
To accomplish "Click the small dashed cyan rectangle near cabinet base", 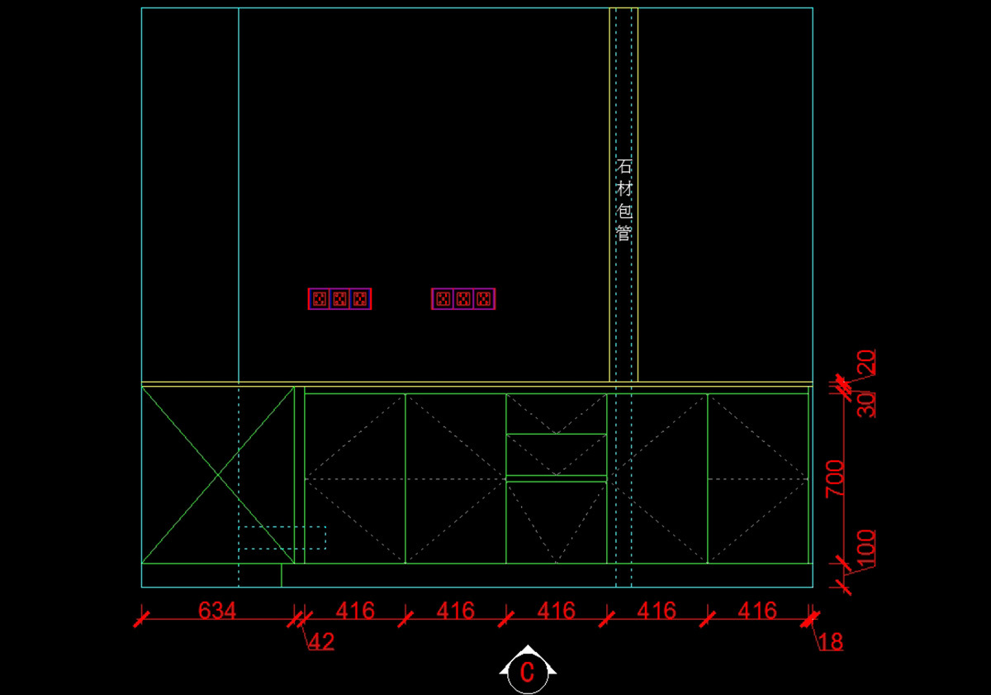I will click(282, 538).
